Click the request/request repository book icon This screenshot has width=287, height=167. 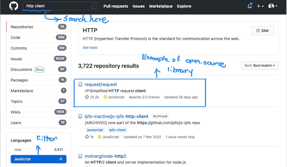tap(80, 85)
